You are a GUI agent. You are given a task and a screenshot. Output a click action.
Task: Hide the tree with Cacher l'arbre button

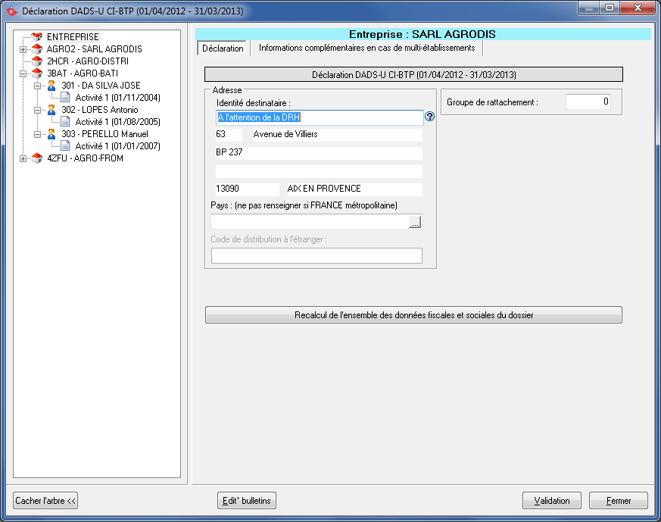(45, 501)
